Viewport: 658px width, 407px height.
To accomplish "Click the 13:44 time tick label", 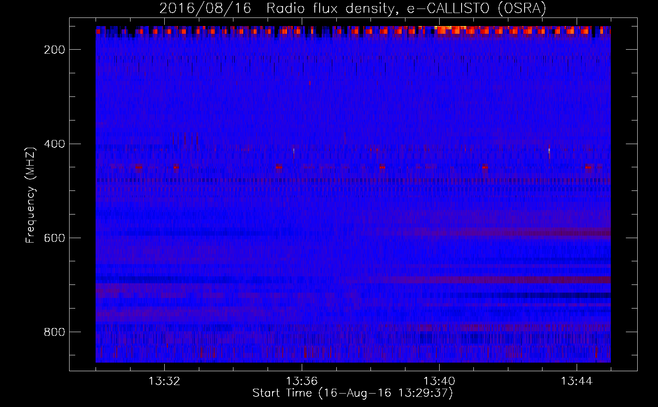I will click(577, 381).
